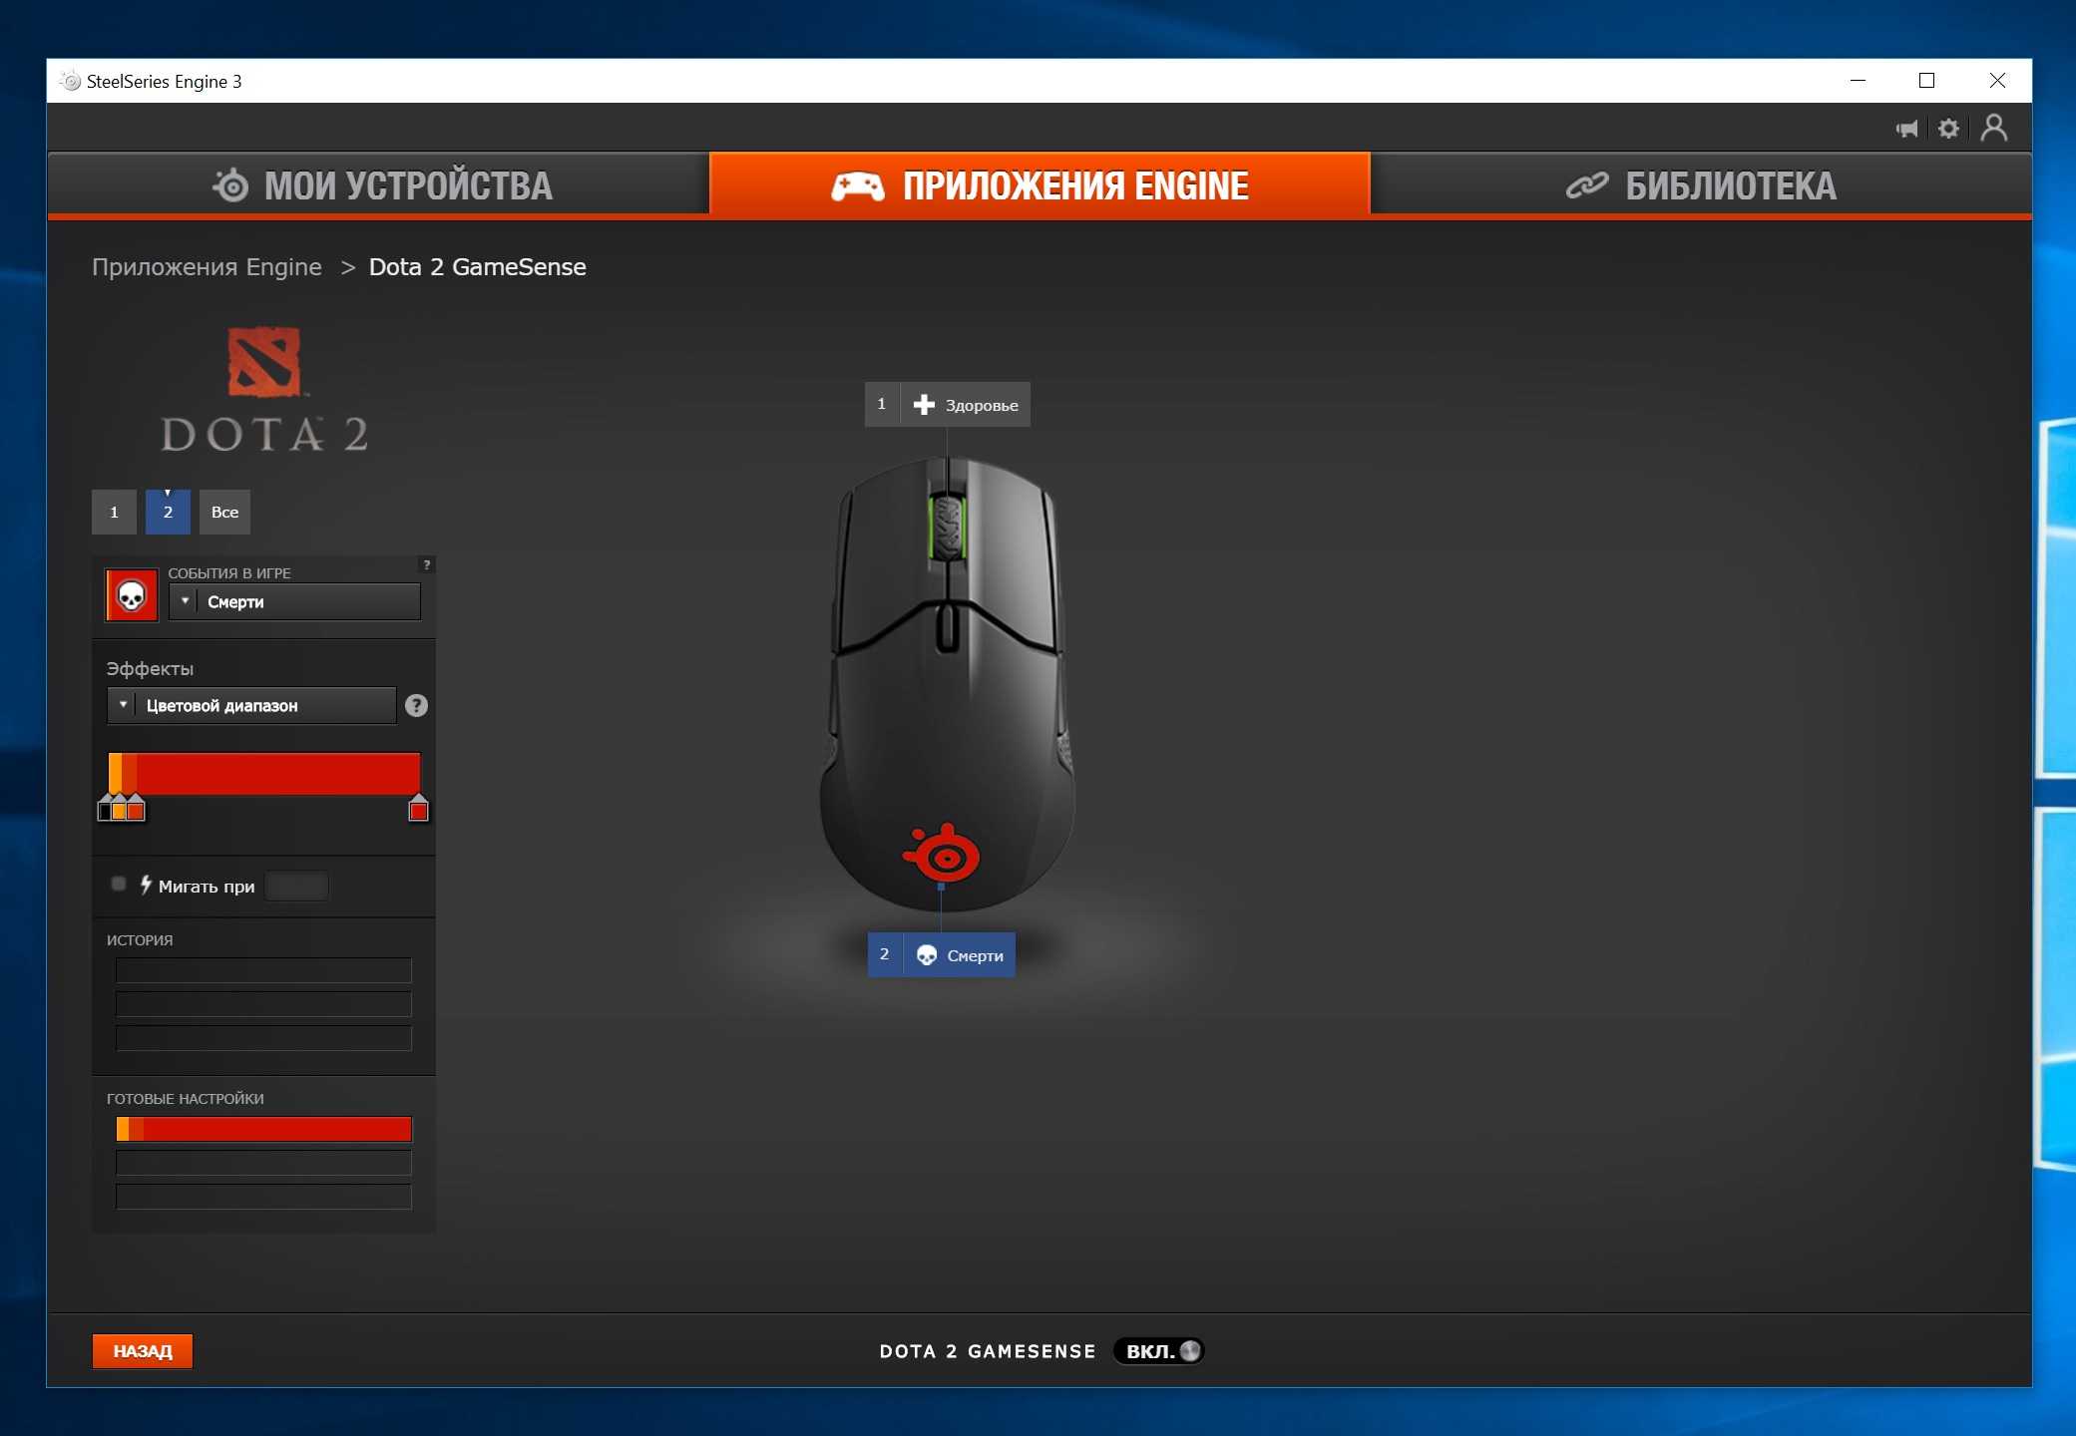Open the announcements megaphone icon
Viewport: 2076px width, 1436px height.
1906,129
